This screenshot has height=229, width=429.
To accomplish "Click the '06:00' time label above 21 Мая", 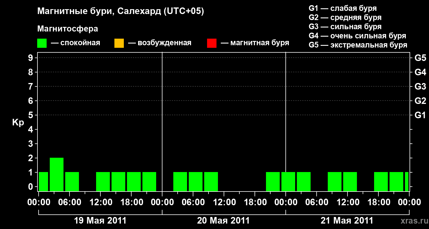I will [317, 202].
